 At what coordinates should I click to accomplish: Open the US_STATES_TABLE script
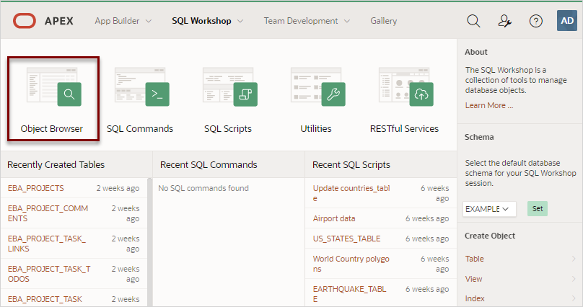(x=346, y=239)
